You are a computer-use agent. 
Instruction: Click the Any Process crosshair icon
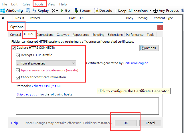coord(155,11)
